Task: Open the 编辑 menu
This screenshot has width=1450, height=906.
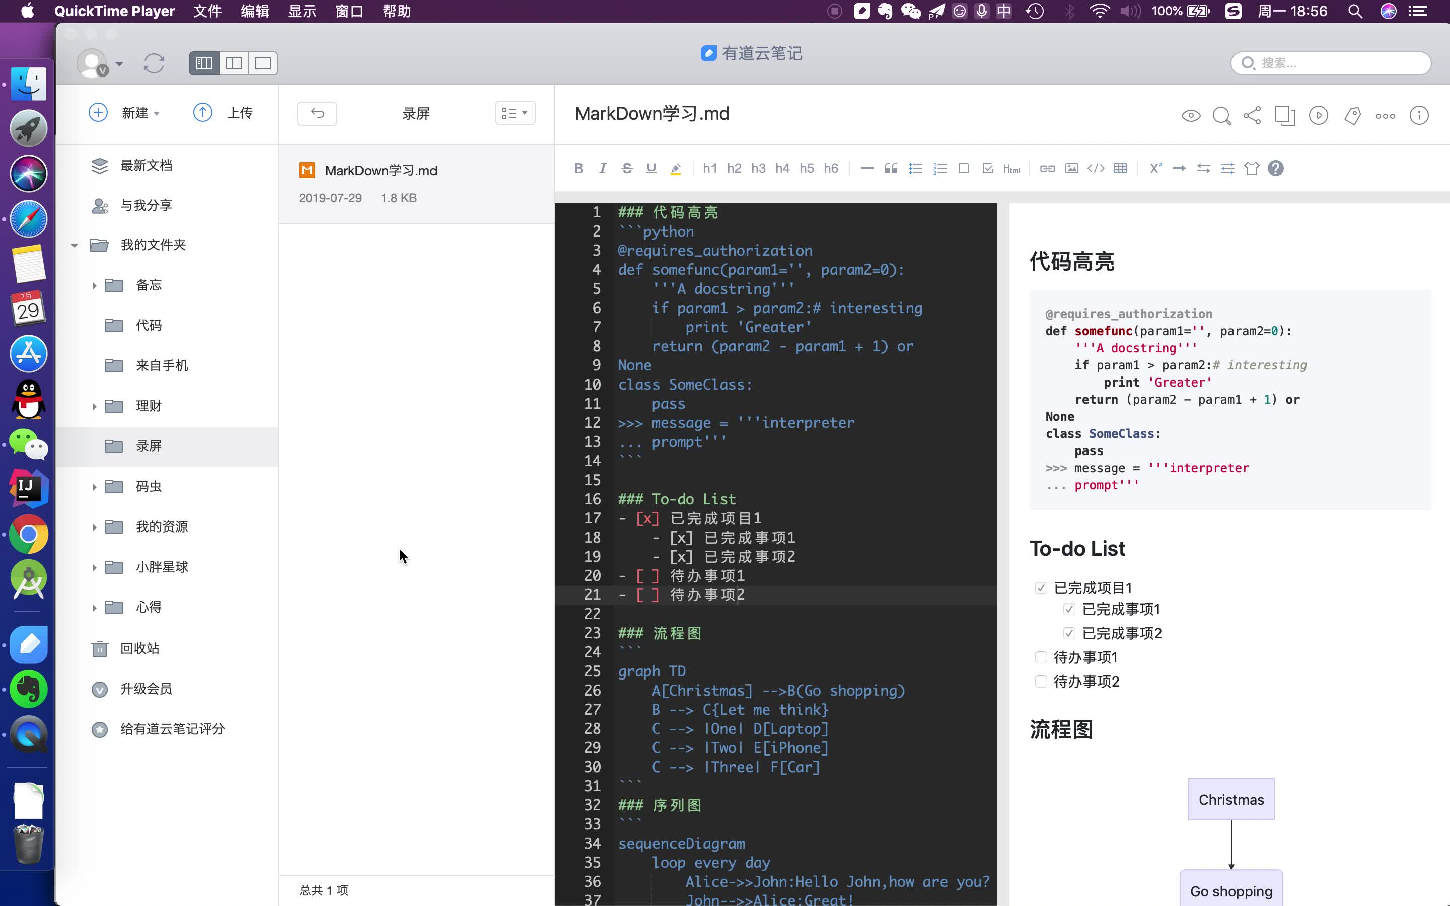Action: [x=255, y=11]
